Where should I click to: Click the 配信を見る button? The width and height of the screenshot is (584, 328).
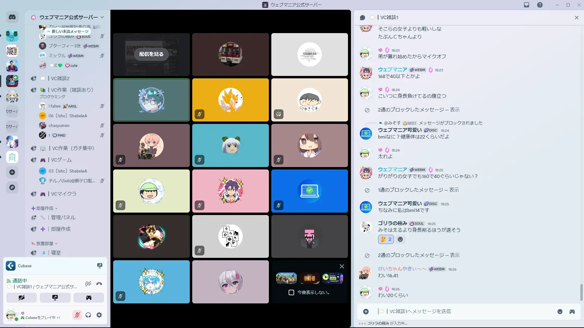151,54
